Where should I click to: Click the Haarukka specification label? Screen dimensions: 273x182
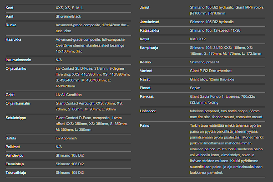[x=14, y=40]
